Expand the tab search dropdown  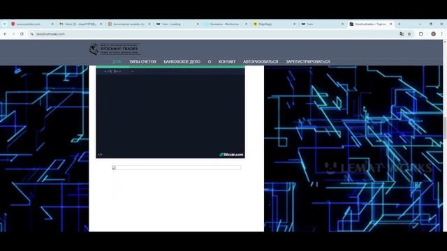[x=5, y=24]
